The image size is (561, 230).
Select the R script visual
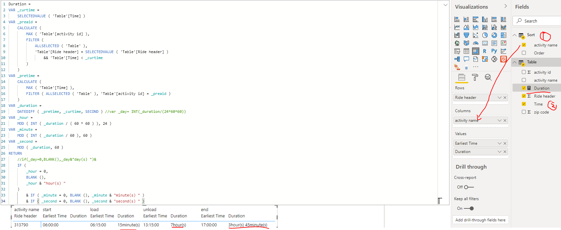485,51
